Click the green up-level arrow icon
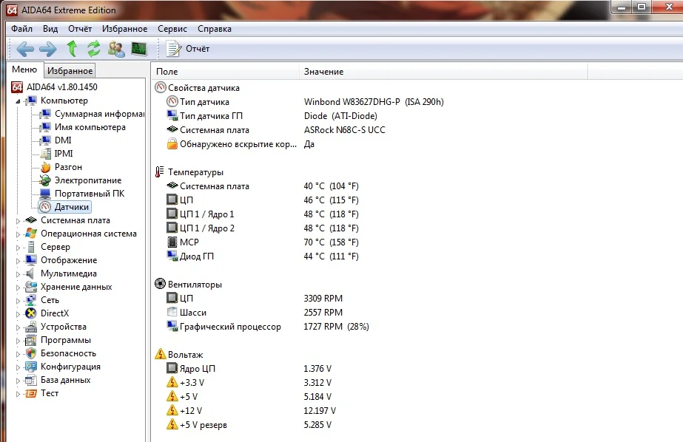Viewport: 683px width, 442px height. pyautogui.click(x=72, y=49)
